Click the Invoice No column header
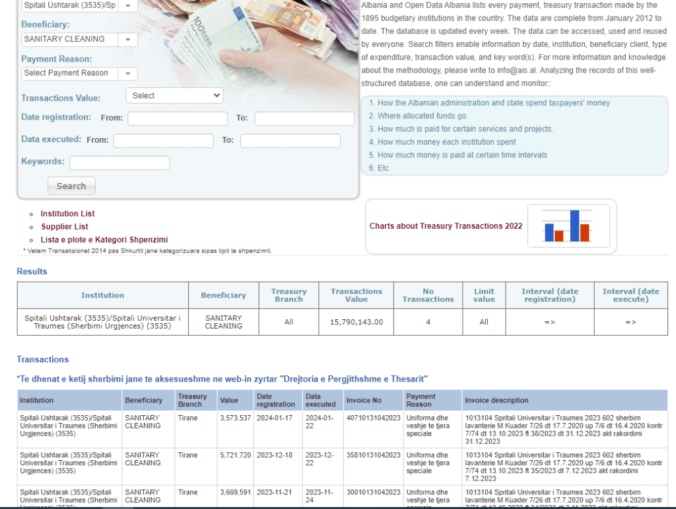Viewport: 676px width, 509px height. (364, 401)
